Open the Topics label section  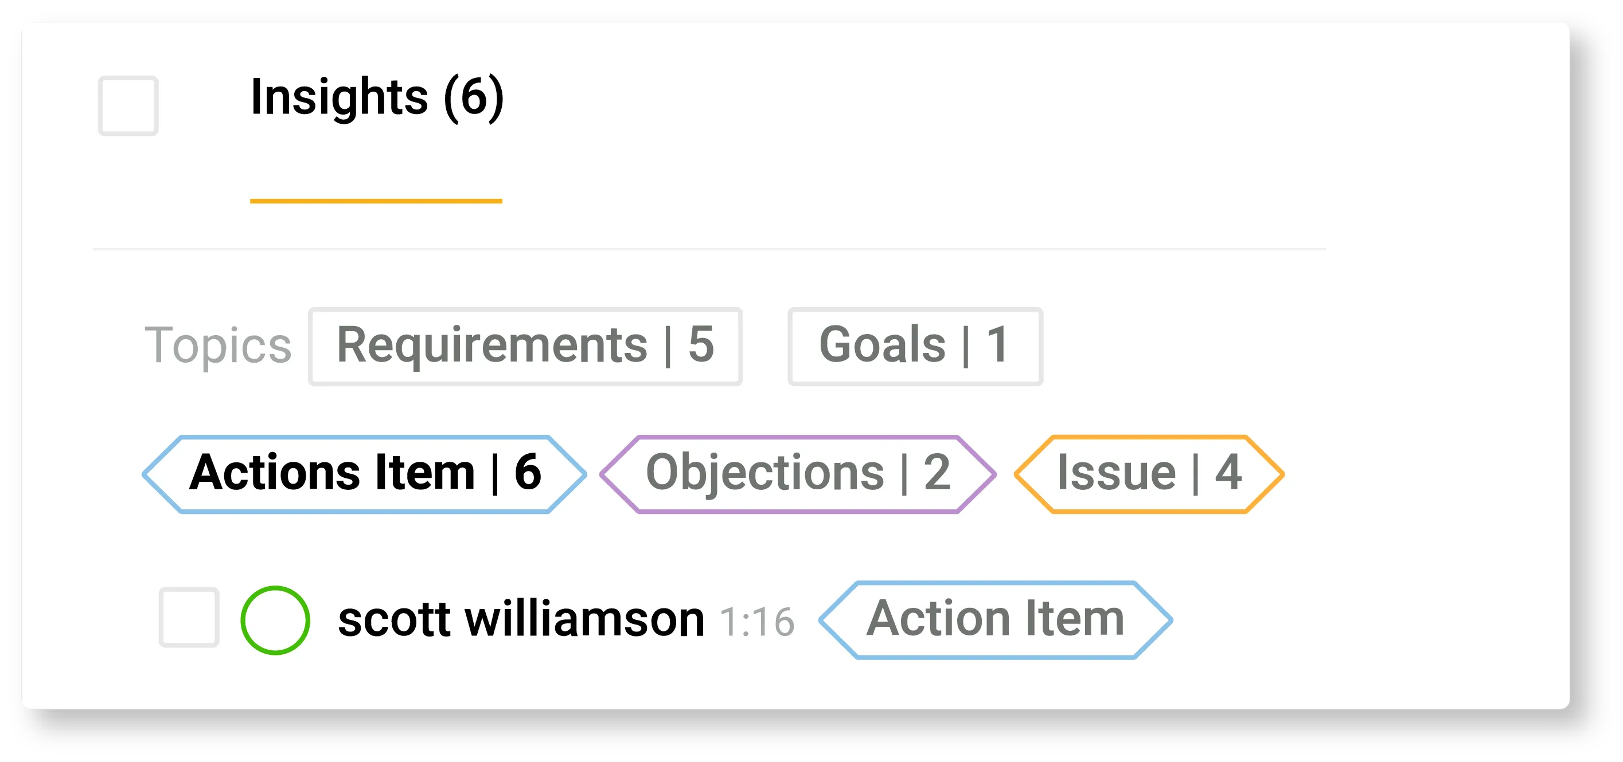[x=219, y=345]
